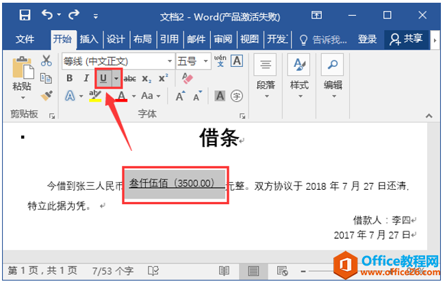The width and height of the screenshot is (445, 284).
Task: Apply a character border
Action: click(x=237, y=61)
